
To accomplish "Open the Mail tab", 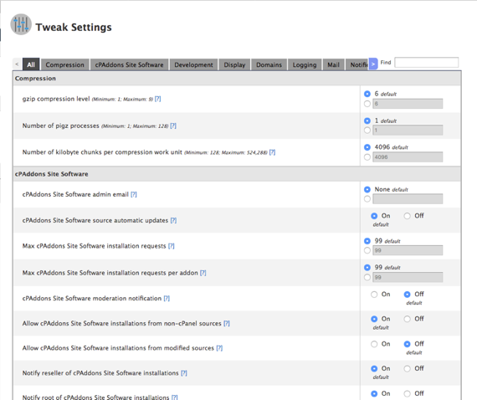I will coord(333,64).
